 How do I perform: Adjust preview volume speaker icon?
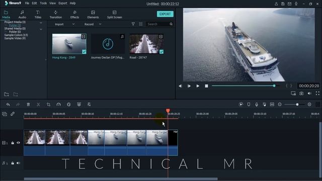[x=309, y=94]
